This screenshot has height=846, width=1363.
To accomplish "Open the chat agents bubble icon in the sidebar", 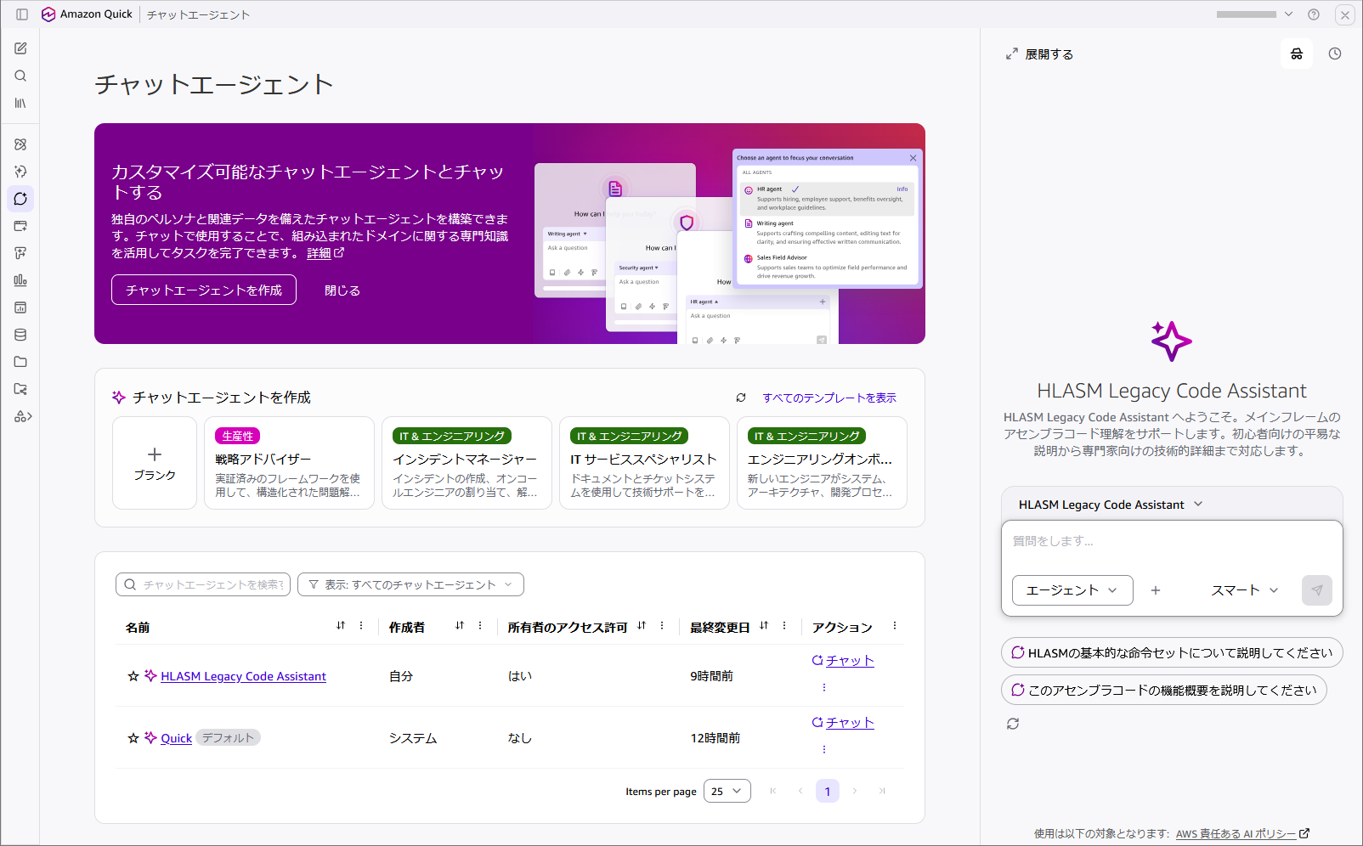I will point(20,199).
